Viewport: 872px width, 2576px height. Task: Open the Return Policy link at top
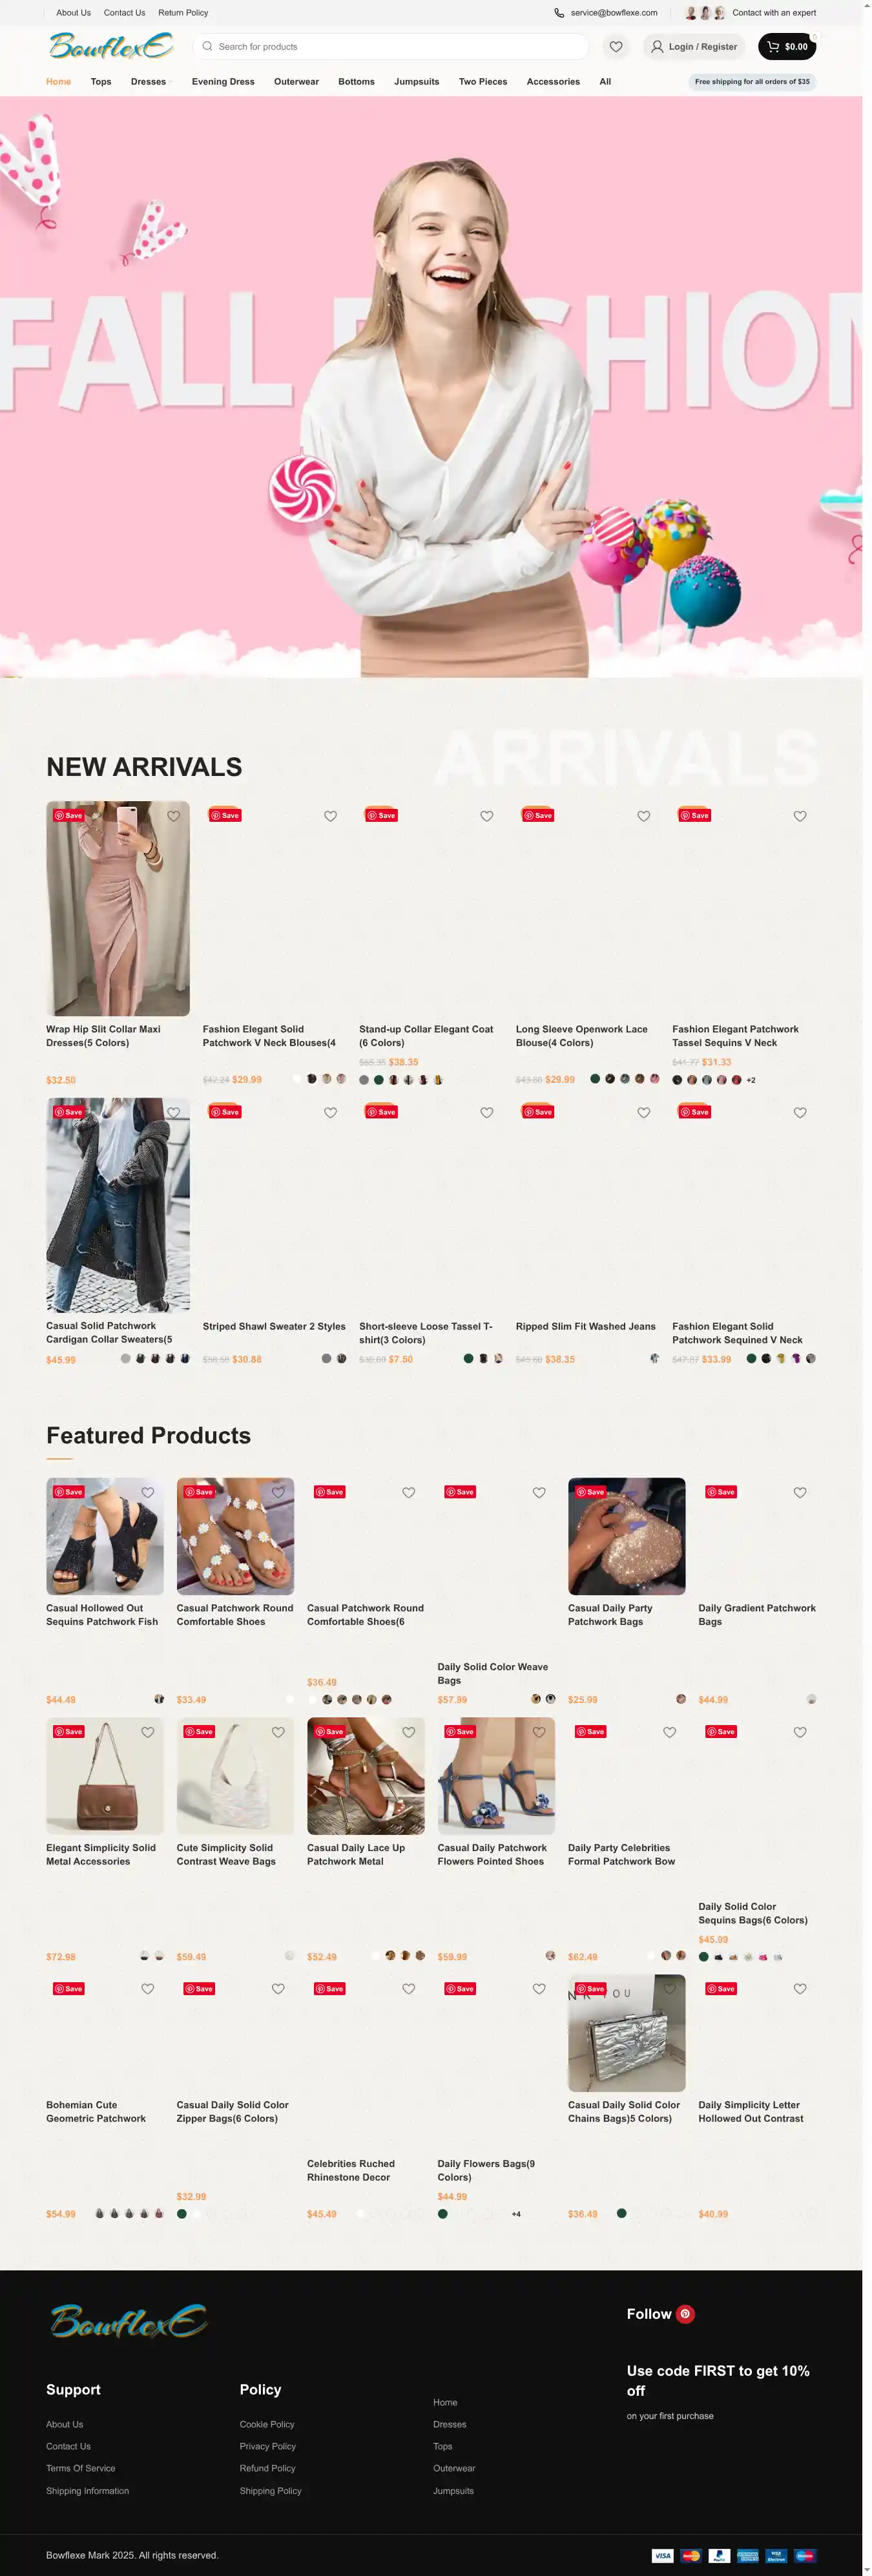point(183,13)
